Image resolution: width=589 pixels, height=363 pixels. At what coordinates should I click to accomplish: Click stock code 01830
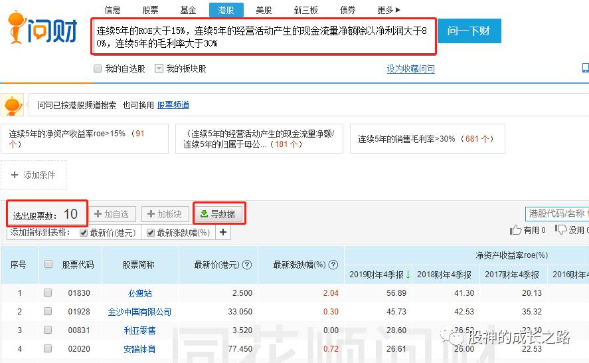click(x=79, y=293)
